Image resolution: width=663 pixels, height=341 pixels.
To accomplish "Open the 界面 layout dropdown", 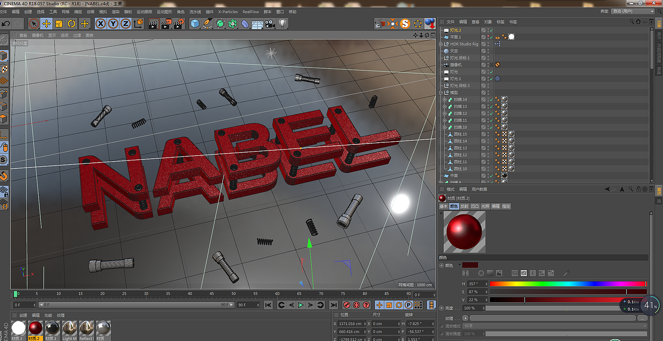I will pyautogui.click(x=633, y=11).
